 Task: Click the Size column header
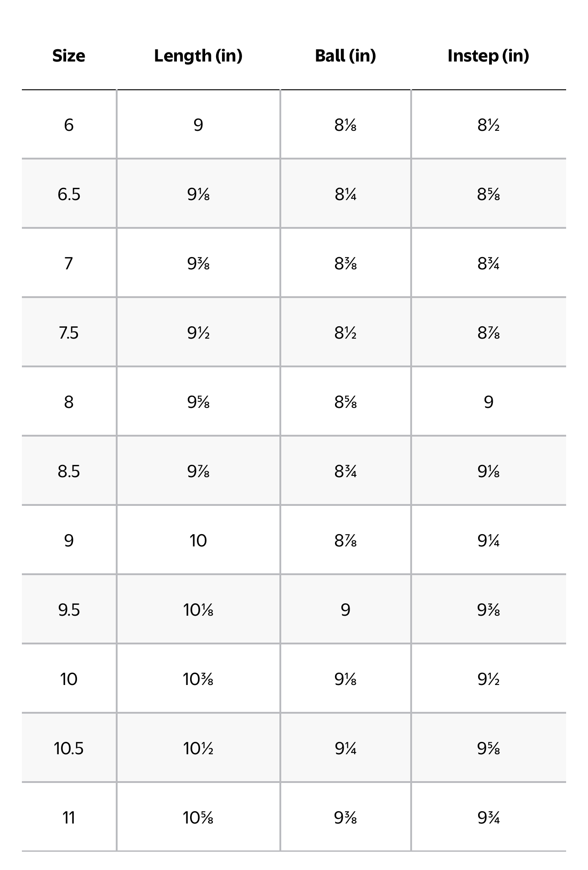(x=69, y=56)
